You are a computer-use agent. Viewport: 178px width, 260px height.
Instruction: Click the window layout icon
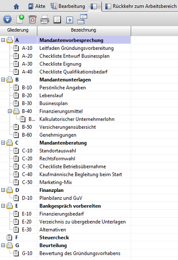82,19
